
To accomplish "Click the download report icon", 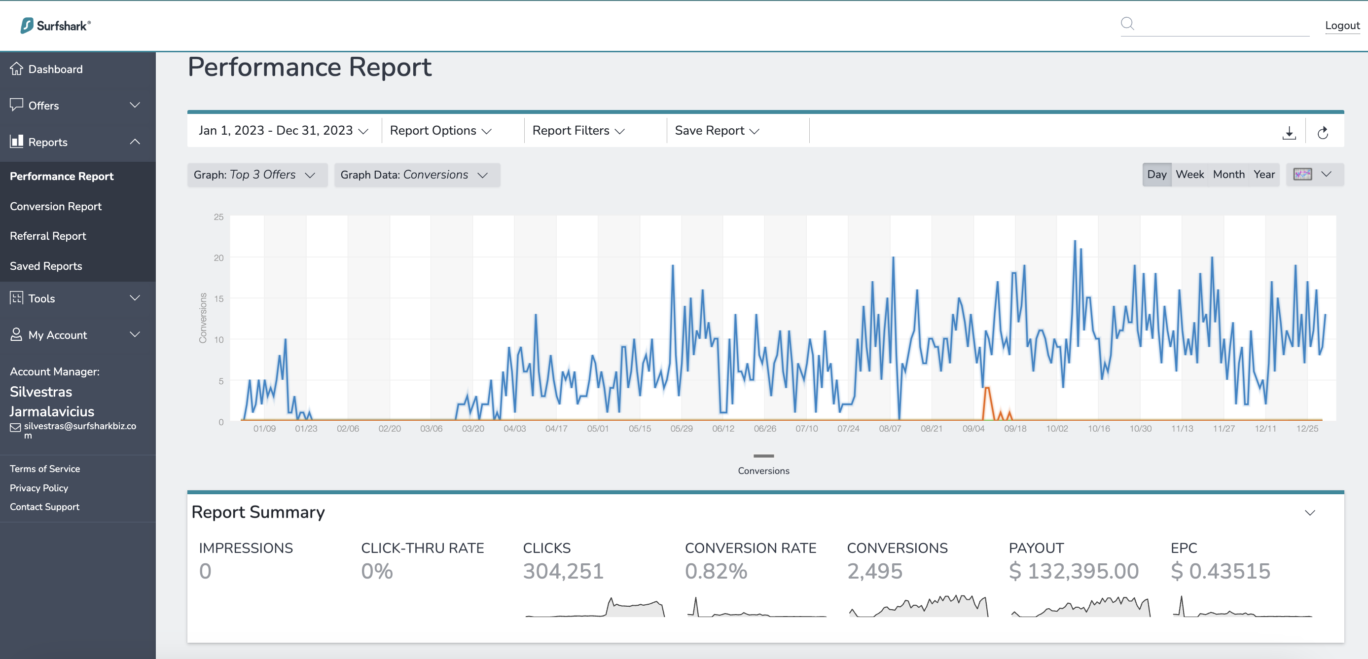I will (x=1289, y=133).
